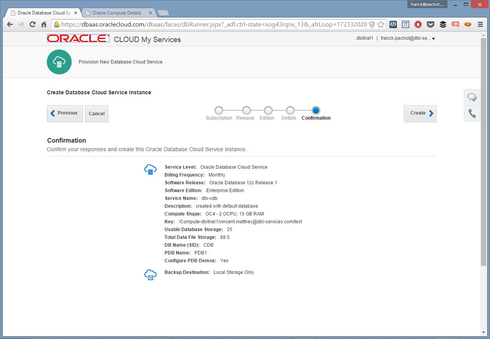Image resolution: width=490 pixels, height=339 pixels.
Task: Click the Configure PDB Demos value Yes
Action: tap(224, 261)
